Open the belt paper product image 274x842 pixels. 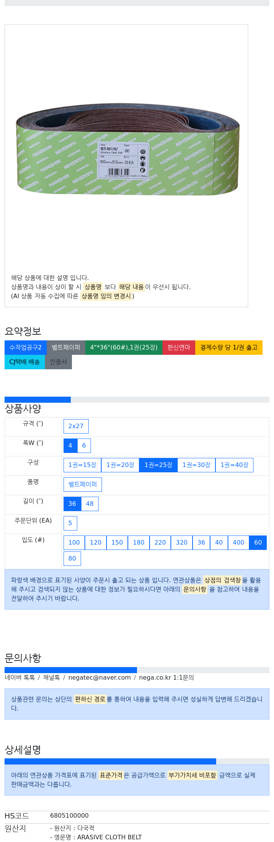point(127,149)
